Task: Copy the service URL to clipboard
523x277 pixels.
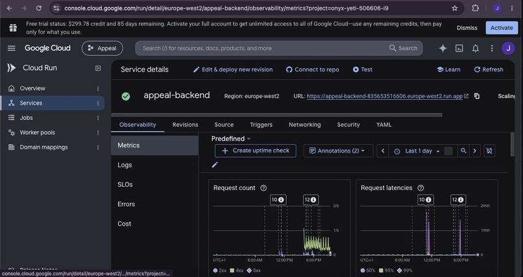Action: [477, 96]
